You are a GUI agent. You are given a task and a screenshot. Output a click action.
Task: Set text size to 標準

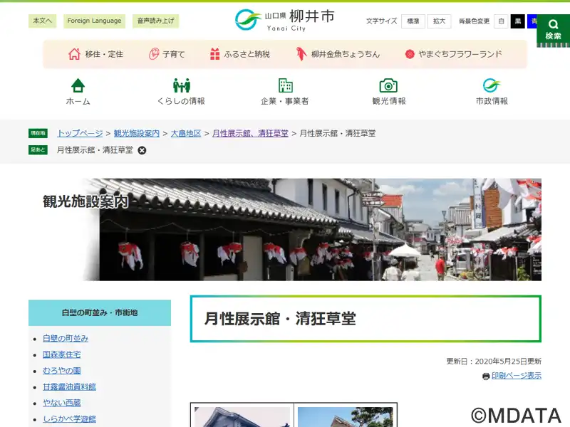(x=413, y=21)
